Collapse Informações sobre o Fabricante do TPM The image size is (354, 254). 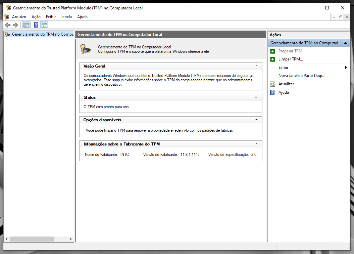[256, 144]
